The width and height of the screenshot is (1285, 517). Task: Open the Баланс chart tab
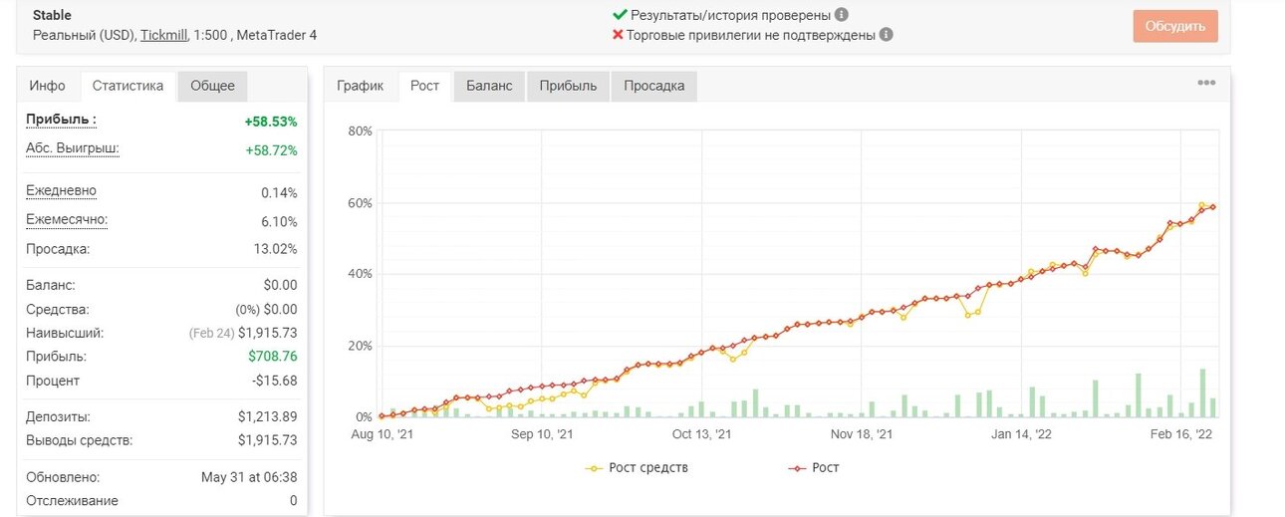tap(489, 86)
